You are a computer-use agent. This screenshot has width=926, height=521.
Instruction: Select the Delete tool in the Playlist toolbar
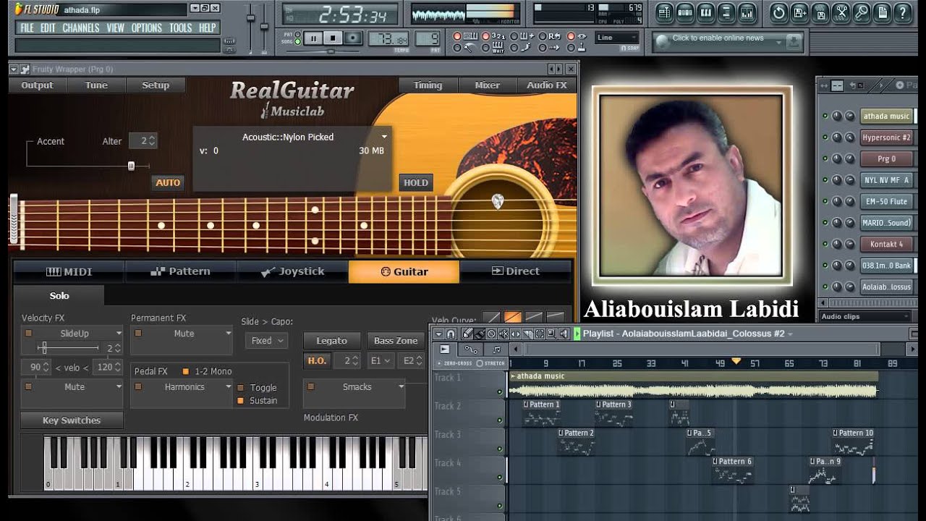[491, 334]
